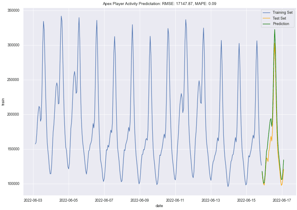Click the x-axis label 2022-06-09
Screen dimensions: 297x210
click(x=140, y=200)
